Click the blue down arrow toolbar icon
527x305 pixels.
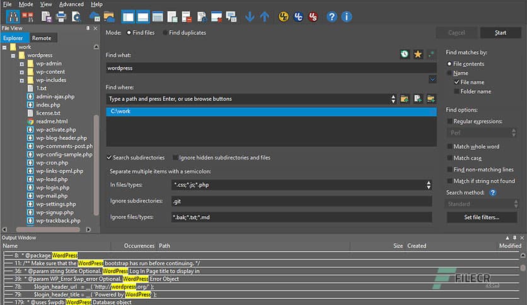tap(250, 17)
